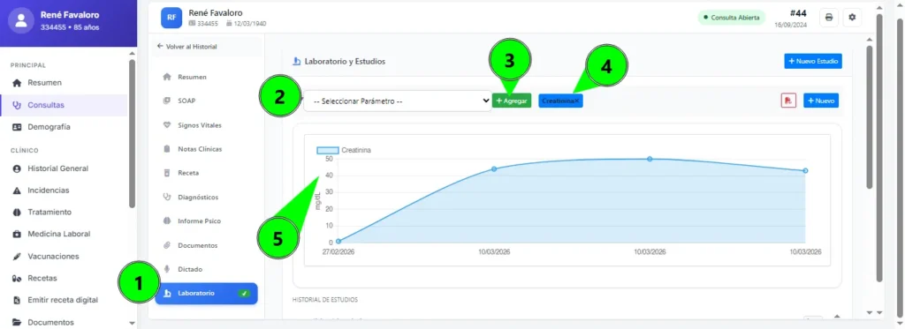Screen dimensions: 905x329
Task: Open Historial General in sidebar
Action: 64,168
